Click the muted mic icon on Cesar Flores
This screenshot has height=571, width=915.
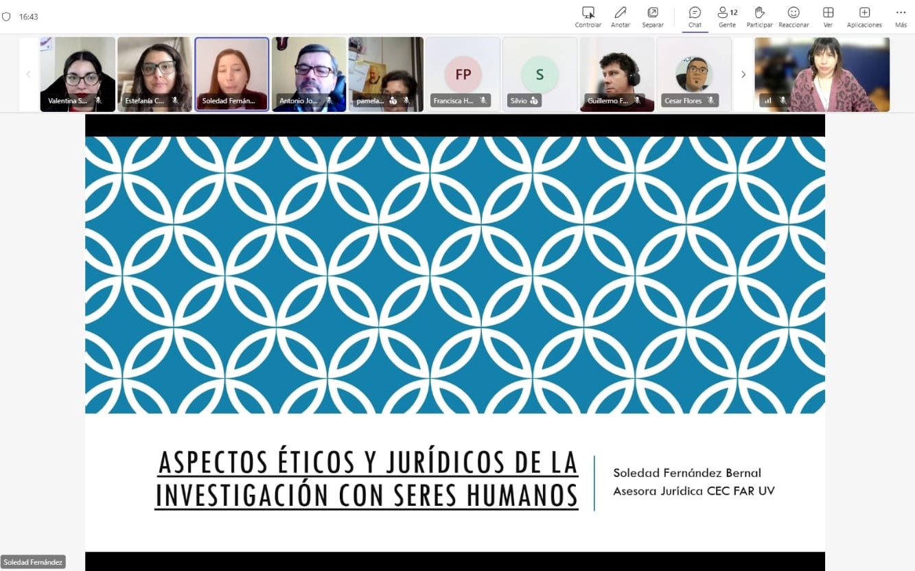click(x=710, y=100)
